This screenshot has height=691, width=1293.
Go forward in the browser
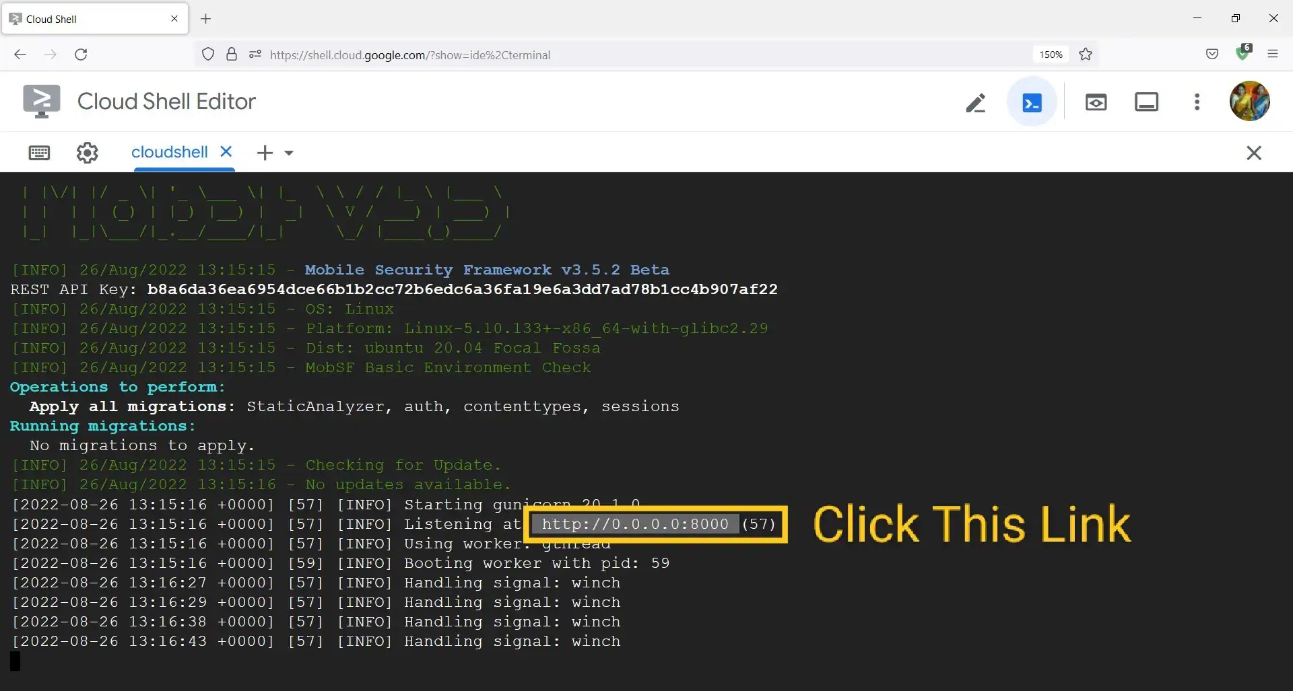pyautogui.click(x=51, y=54)
